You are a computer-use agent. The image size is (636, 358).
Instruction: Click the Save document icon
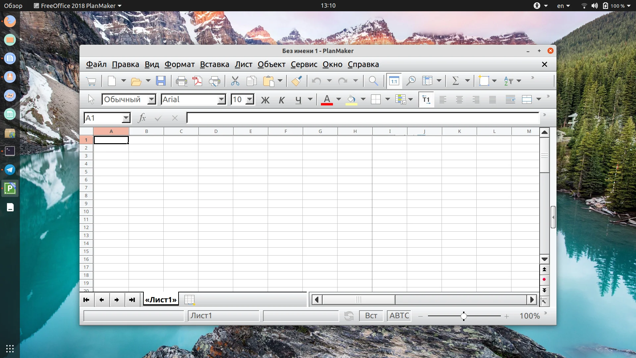pos(161,81)
